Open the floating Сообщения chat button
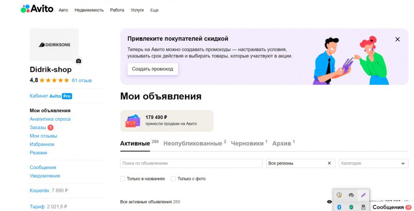 392,207
